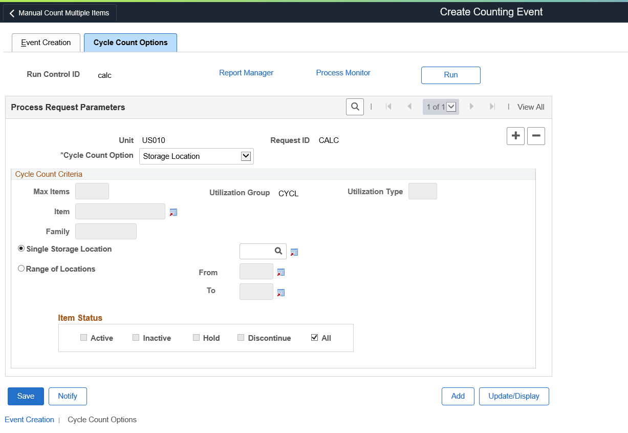
Task: Save the run control settings
Action: (x=25, y=396)
